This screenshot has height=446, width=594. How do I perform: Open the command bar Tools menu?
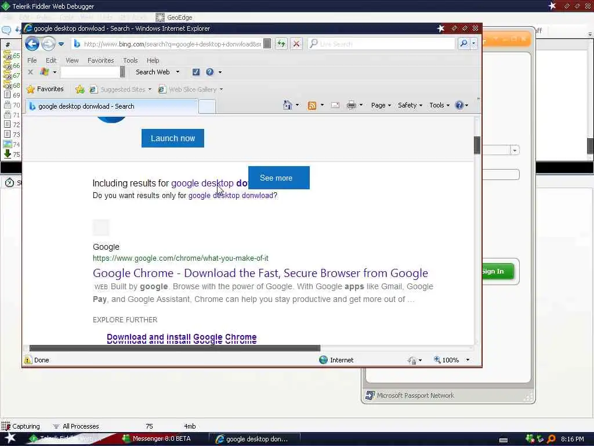(439, 105)
